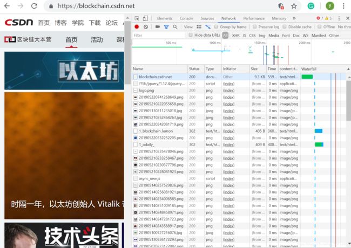
Task: Open the throttling dropdown
Action: point(345,27)
